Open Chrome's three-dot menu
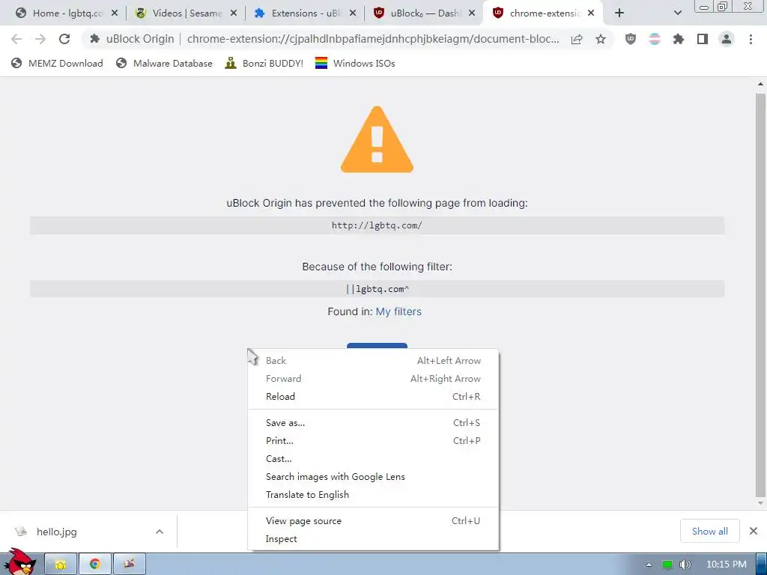The height and width of the screenshot is (575, 767). coord(751,39)
